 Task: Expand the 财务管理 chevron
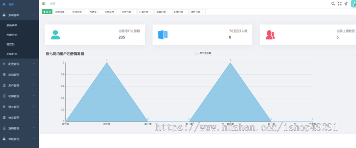(34, 106)
